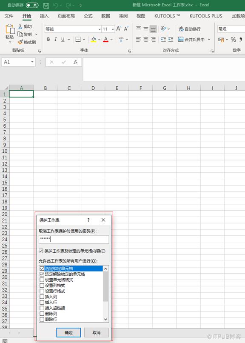Check 设置行格式 option
This screenshot has height=343, width=245.
(x=42, y=291)
